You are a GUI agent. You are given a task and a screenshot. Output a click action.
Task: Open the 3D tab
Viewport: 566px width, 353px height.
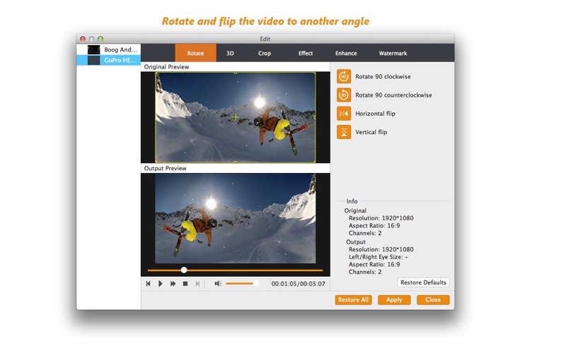(230, 53)
